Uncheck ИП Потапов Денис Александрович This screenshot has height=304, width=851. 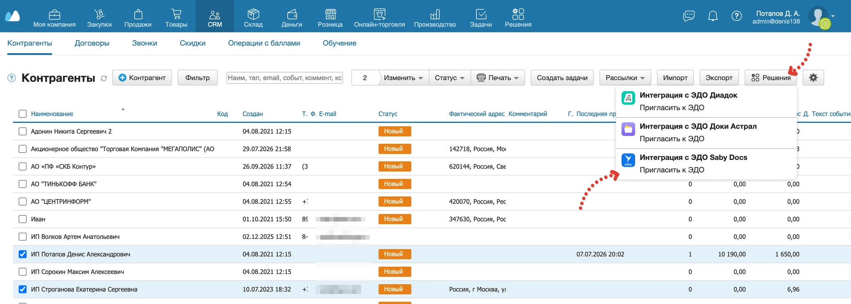23,254
